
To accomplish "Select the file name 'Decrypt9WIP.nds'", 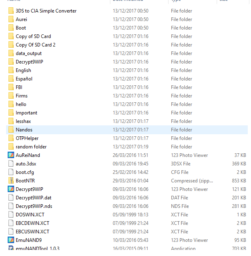I will [x=34, y=206].
